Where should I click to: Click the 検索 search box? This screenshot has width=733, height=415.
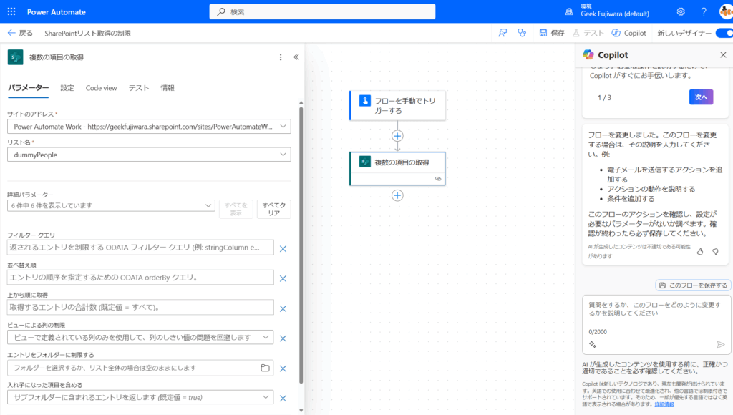point(322,11)
